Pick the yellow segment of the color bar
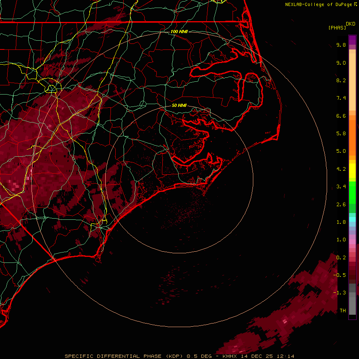Screen dimensions: 359x359 tap(352, 171)
